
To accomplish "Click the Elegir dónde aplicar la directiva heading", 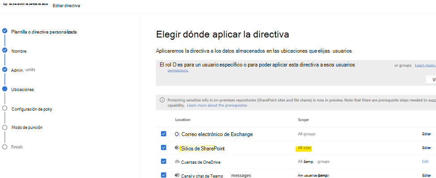I will [222, 35].
